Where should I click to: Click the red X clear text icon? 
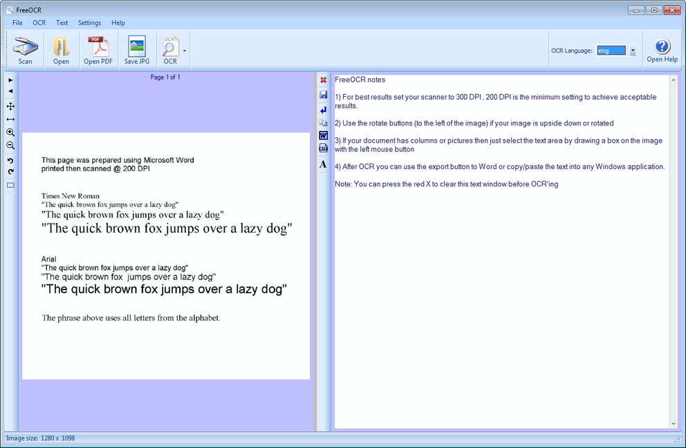[x=323, y=80]
